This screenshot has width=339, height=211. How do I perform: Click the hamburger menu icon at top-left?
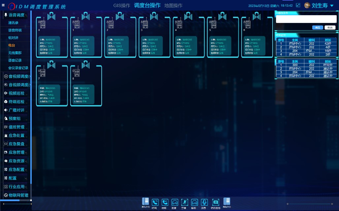(3, 5)
